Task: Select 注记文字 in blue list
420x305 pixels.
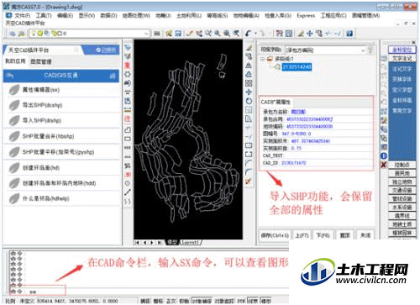Action: click(x=402, y=69)
